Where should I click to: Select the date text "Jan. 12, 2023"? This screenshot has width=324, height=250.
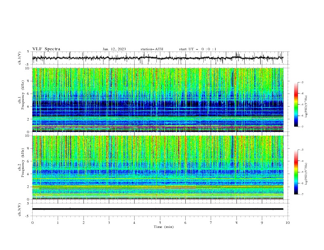click(114, 49)
